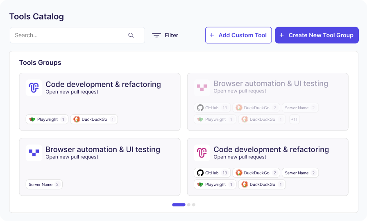Click plus icon in Add Custom Tool
This screenshot has width=367, height=221.
coord(212,35)
